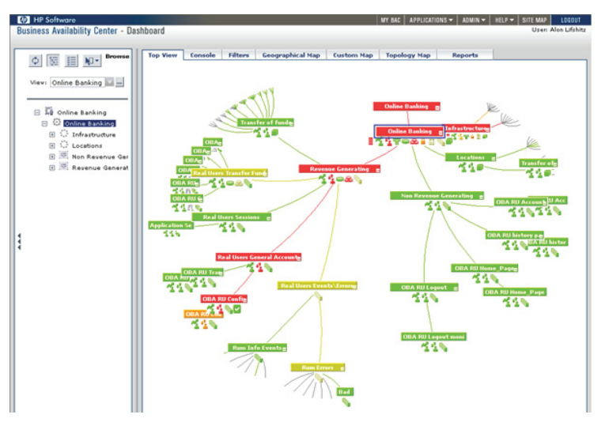Expand the Revenue Generating tree node

coord(52,168)
